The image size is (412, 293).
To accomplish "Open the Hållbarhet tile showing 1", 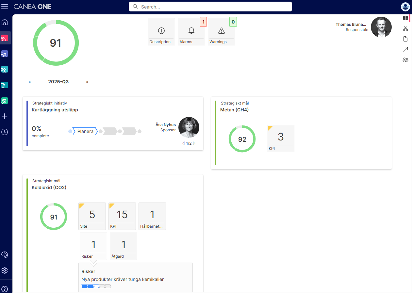I will [152, 216].
